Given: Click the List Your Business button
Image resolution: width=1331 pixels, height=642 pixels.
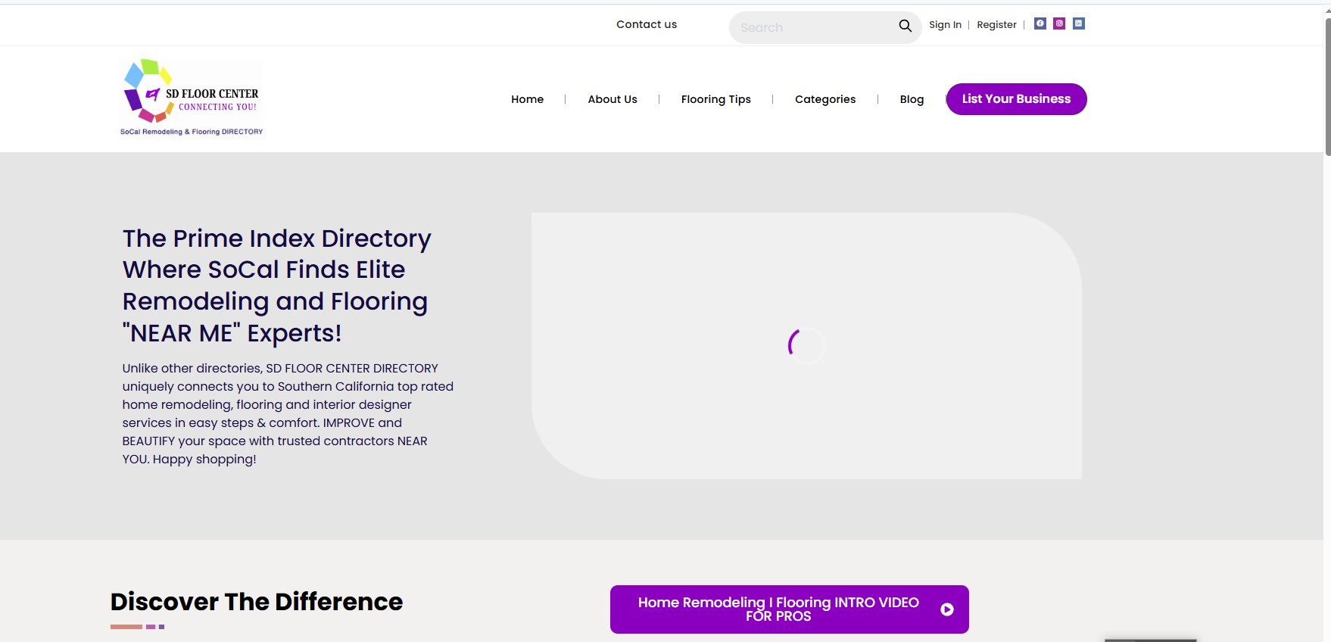Looking at the screenshot, I should coord(1016,99).
